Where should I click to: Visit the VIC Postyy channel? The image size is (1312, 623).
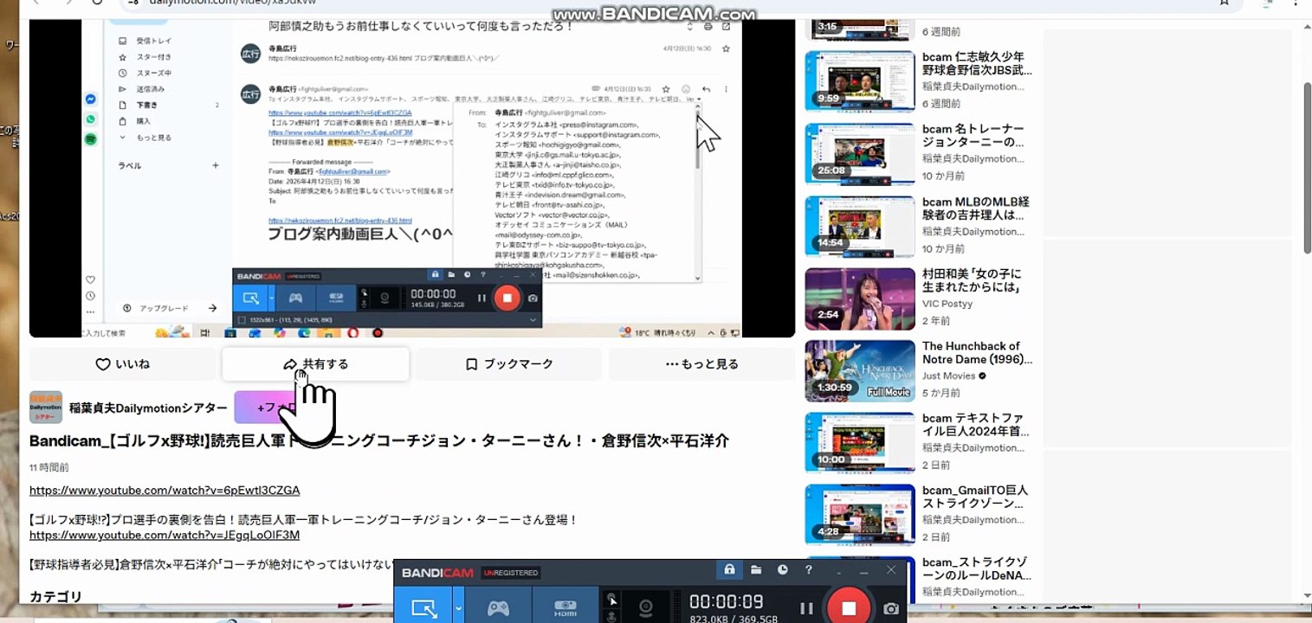click(947, 304)
